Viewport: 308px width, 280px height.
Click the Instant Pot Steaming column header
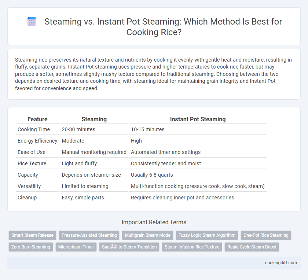point(198,119)
